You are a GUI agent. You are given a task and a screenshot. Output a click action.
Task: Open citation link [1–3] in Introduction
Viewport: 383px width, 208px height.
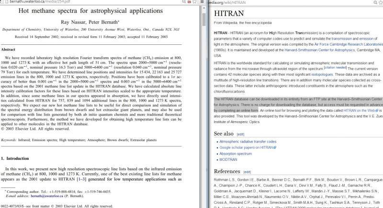pos(81,179)
